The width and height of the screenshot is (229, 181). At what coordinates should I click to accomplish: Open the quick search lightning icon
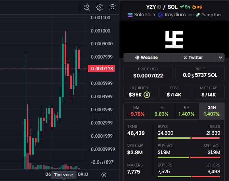(87, 7)
